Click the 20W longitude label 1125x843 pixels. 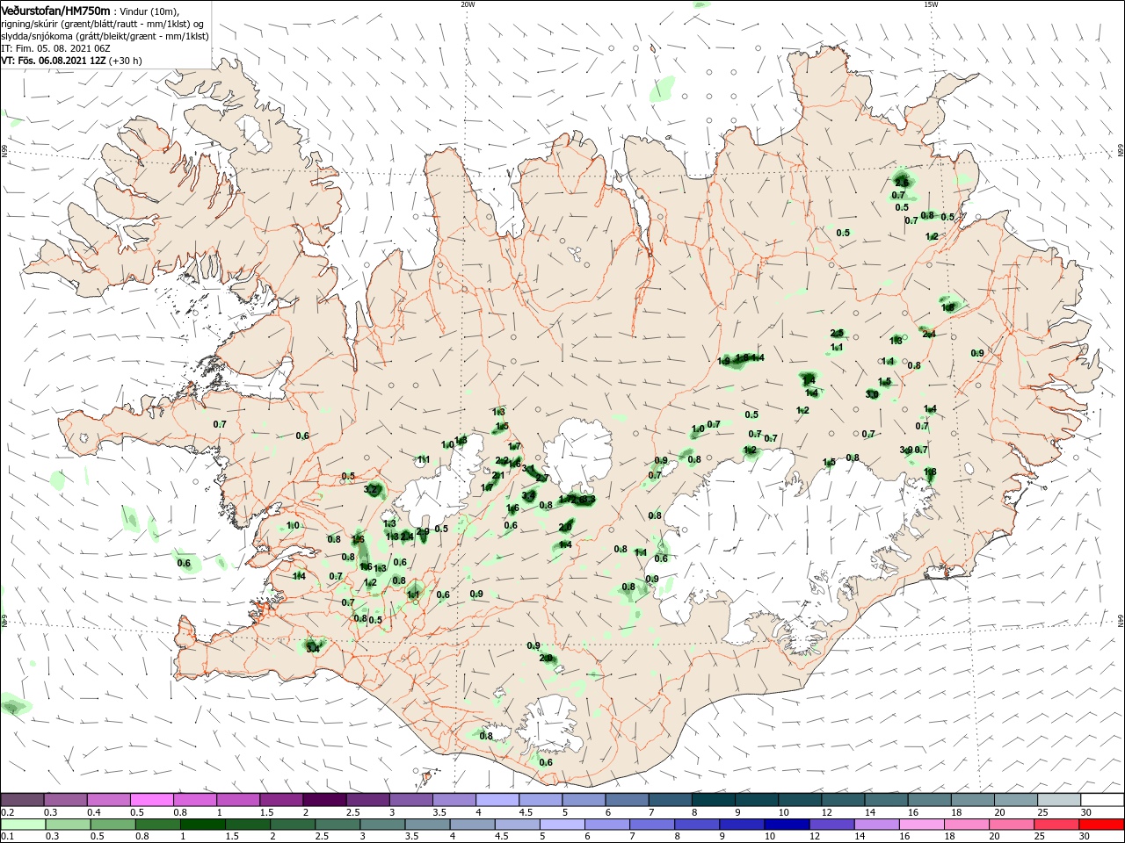coord(468,4)
